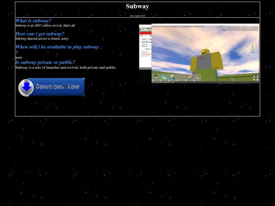Open the Subway gameplay screenshot image
The height and width of the screenshot is (206, 275).
coord(199,53)
